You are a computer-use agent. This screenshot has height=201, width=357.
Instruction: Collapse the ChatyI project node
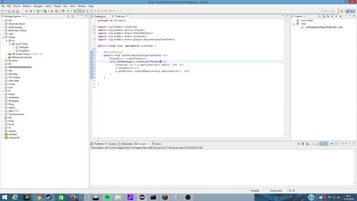coord(3,37)
